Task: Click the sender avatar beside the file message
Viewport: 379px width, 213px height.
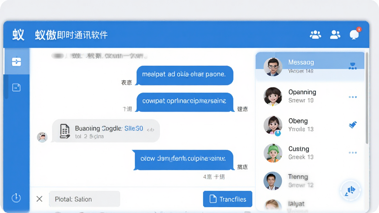Action: coord(42,137)
